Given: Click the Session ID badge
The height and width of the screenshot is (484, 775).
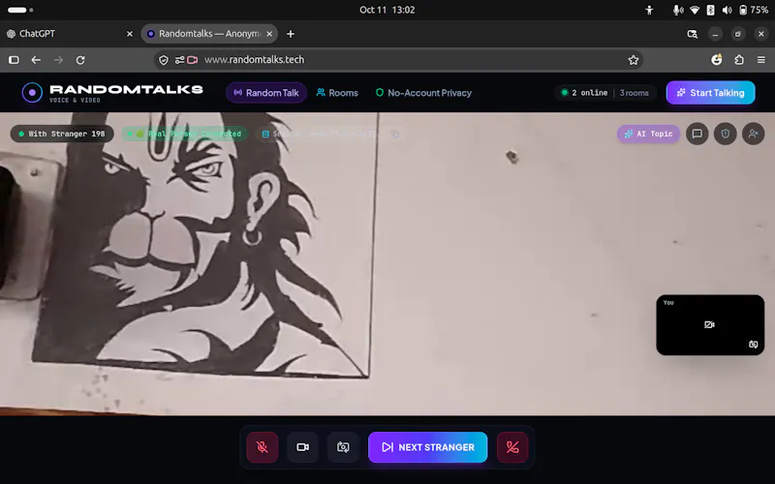Looking at the screenshot, I should click(x=330, y=134).
